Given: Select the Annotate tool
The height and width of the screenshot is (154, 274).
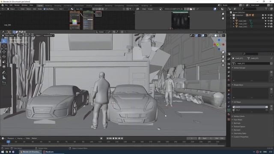Looking at the screenshot, I should click(x=4, y=72).
